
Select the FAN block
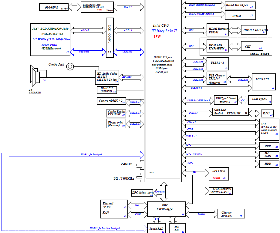114,214
